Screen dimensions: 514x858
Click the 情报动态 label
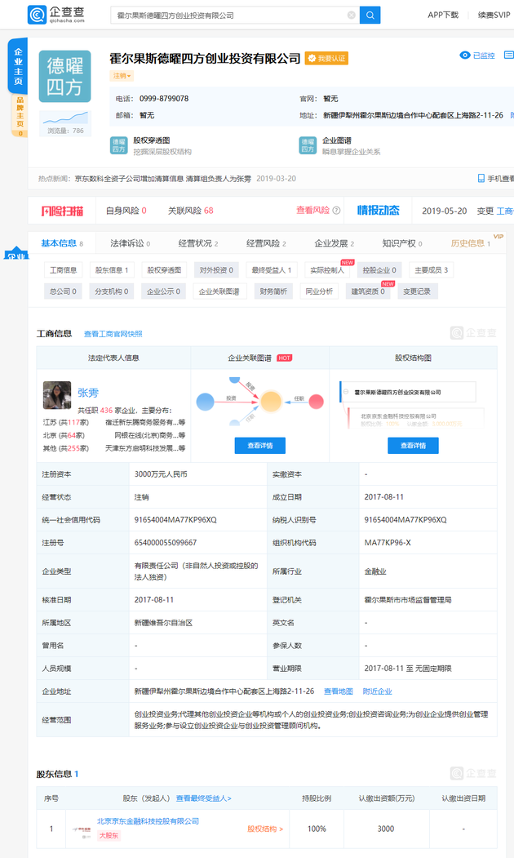pos(379,211)
